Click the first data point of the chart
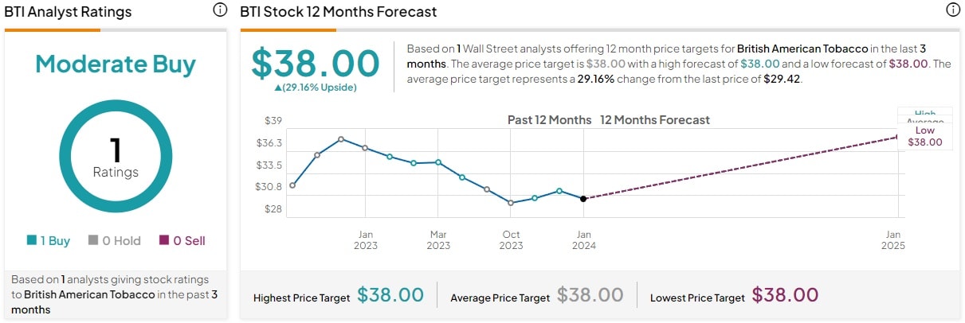Screen dimensions: 965x323 coord(292,185)
